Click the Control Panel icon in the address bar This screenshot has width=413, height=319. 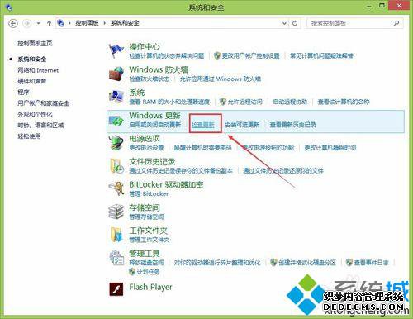pos(60,23)
